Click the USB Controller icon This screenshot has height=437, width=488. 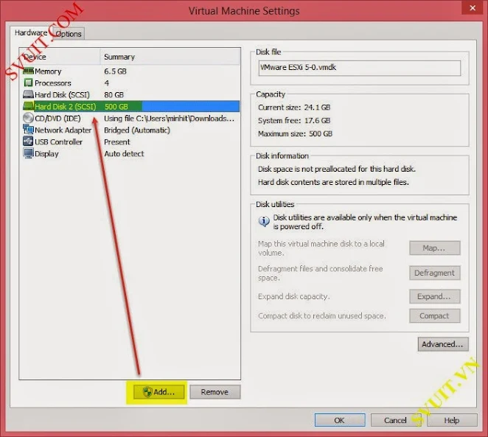click(28, 141)
